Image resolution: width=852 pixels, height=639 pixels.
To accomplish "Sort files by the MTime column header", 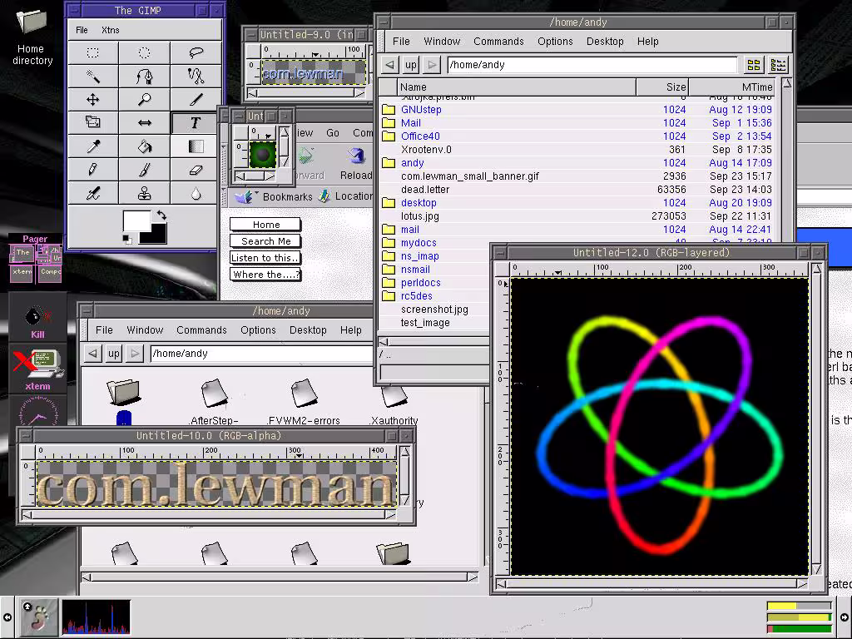I will [756, 87].
